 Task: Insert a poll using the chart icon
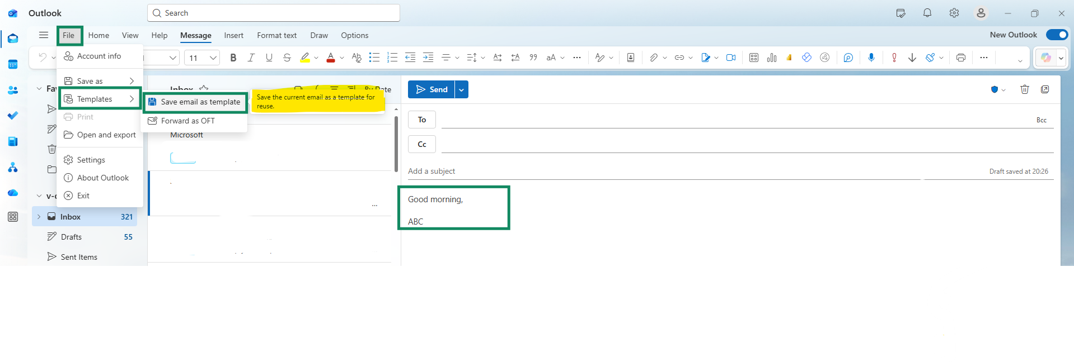click(x=772, y=58)
